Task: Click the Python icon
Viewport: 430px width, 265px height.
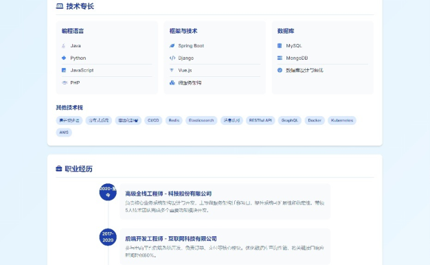Action: tap(64, 58)
